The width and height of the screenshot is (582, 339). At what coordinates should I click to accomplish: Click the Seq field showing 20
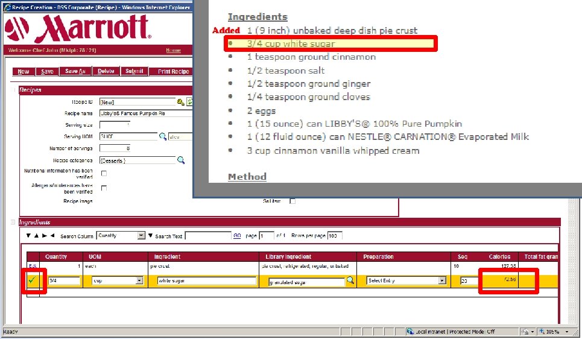(469, 280)
